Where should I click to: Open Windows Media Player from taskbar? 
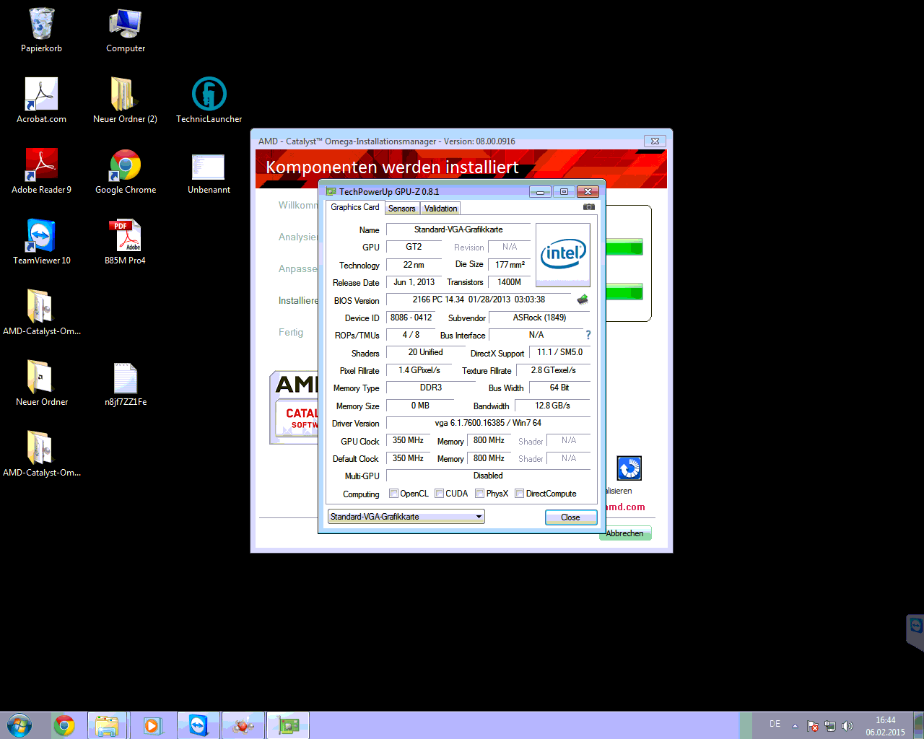[152, 725]
